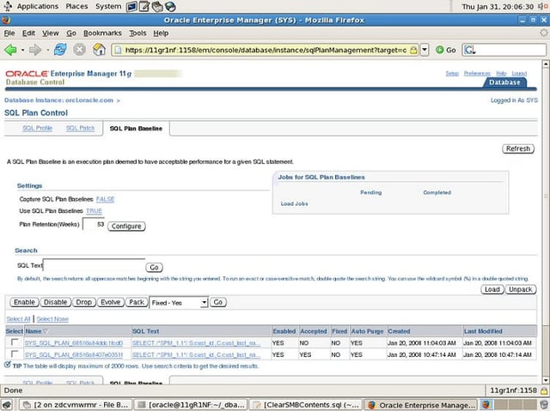Open the GNOME panel text editor launcher icon

(x=144, y=6)
